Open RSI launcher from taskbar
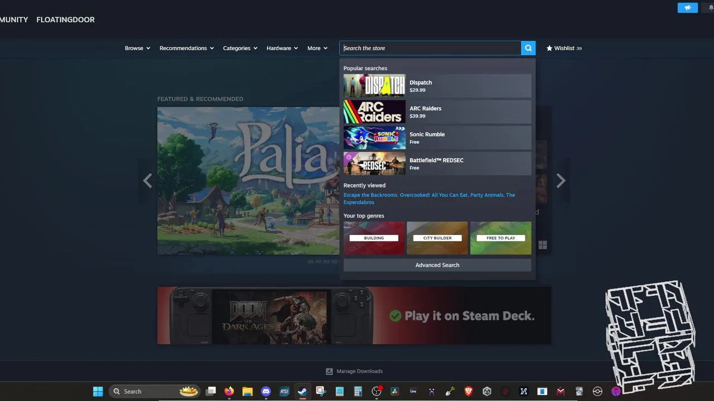Viewport: 714px width, 401px height. 284,392
